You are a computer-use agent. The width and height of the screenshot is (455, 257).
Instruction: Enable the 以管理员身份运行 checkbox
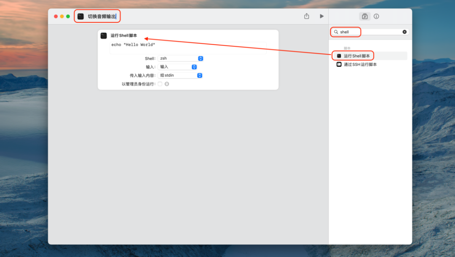click(160, 84)
